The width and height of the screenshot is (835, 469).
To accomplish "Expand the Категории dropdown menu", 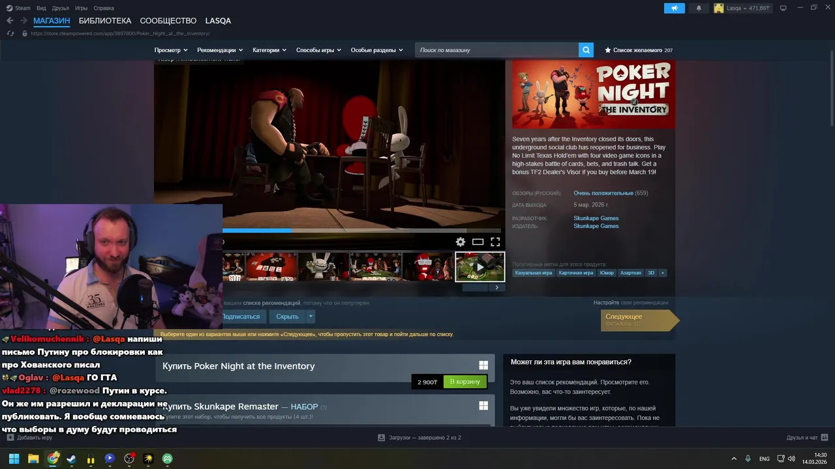I will point(269,50).
